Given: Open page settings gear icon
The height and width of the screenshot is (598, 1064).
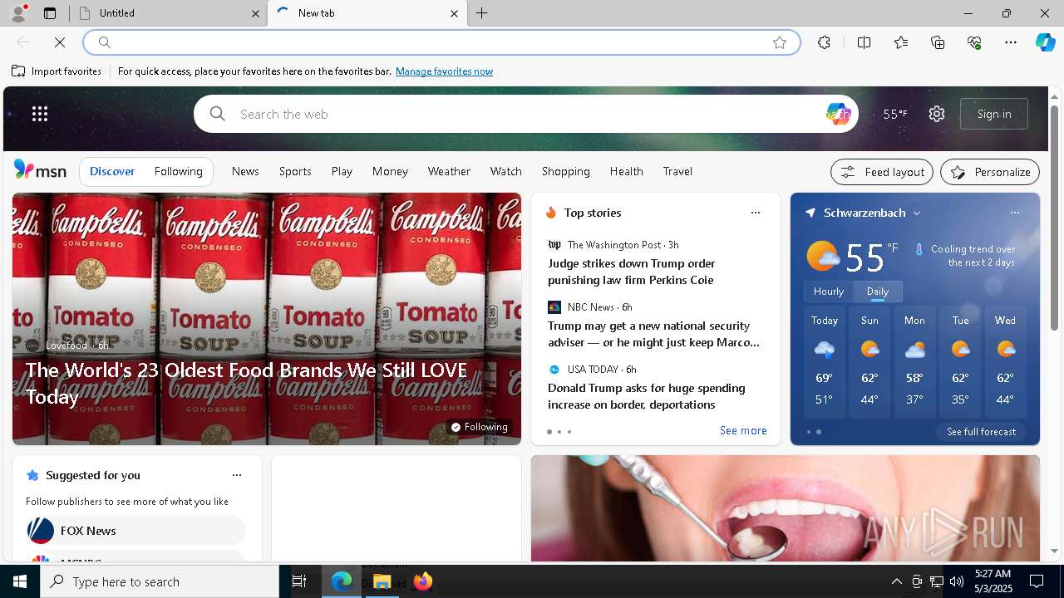Looking at the screenshot, I should (937, 114).
